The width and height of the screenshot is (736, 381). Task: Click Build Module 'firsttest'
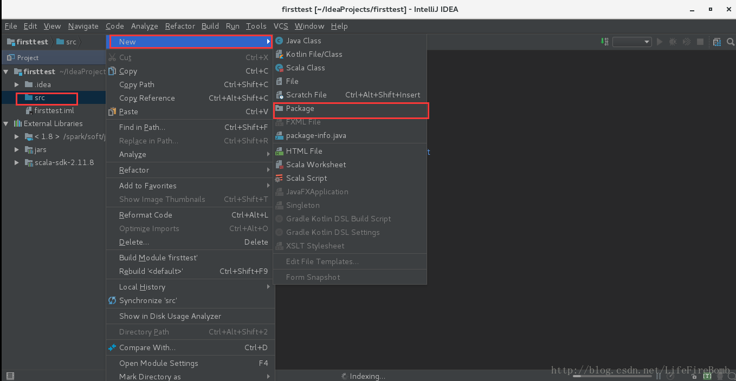(x=190, y=258)
